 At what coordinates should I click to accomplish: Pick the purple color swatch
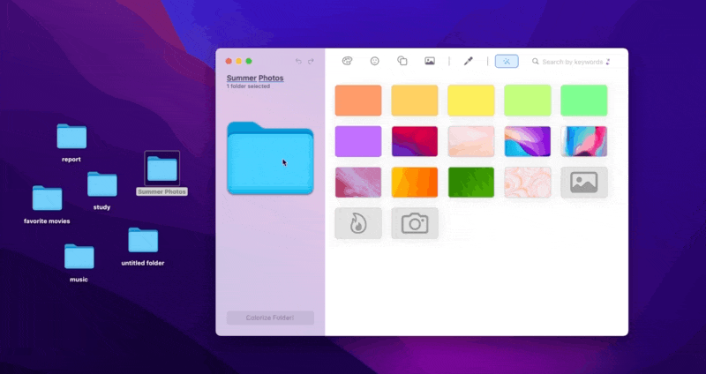click(358, 141)
